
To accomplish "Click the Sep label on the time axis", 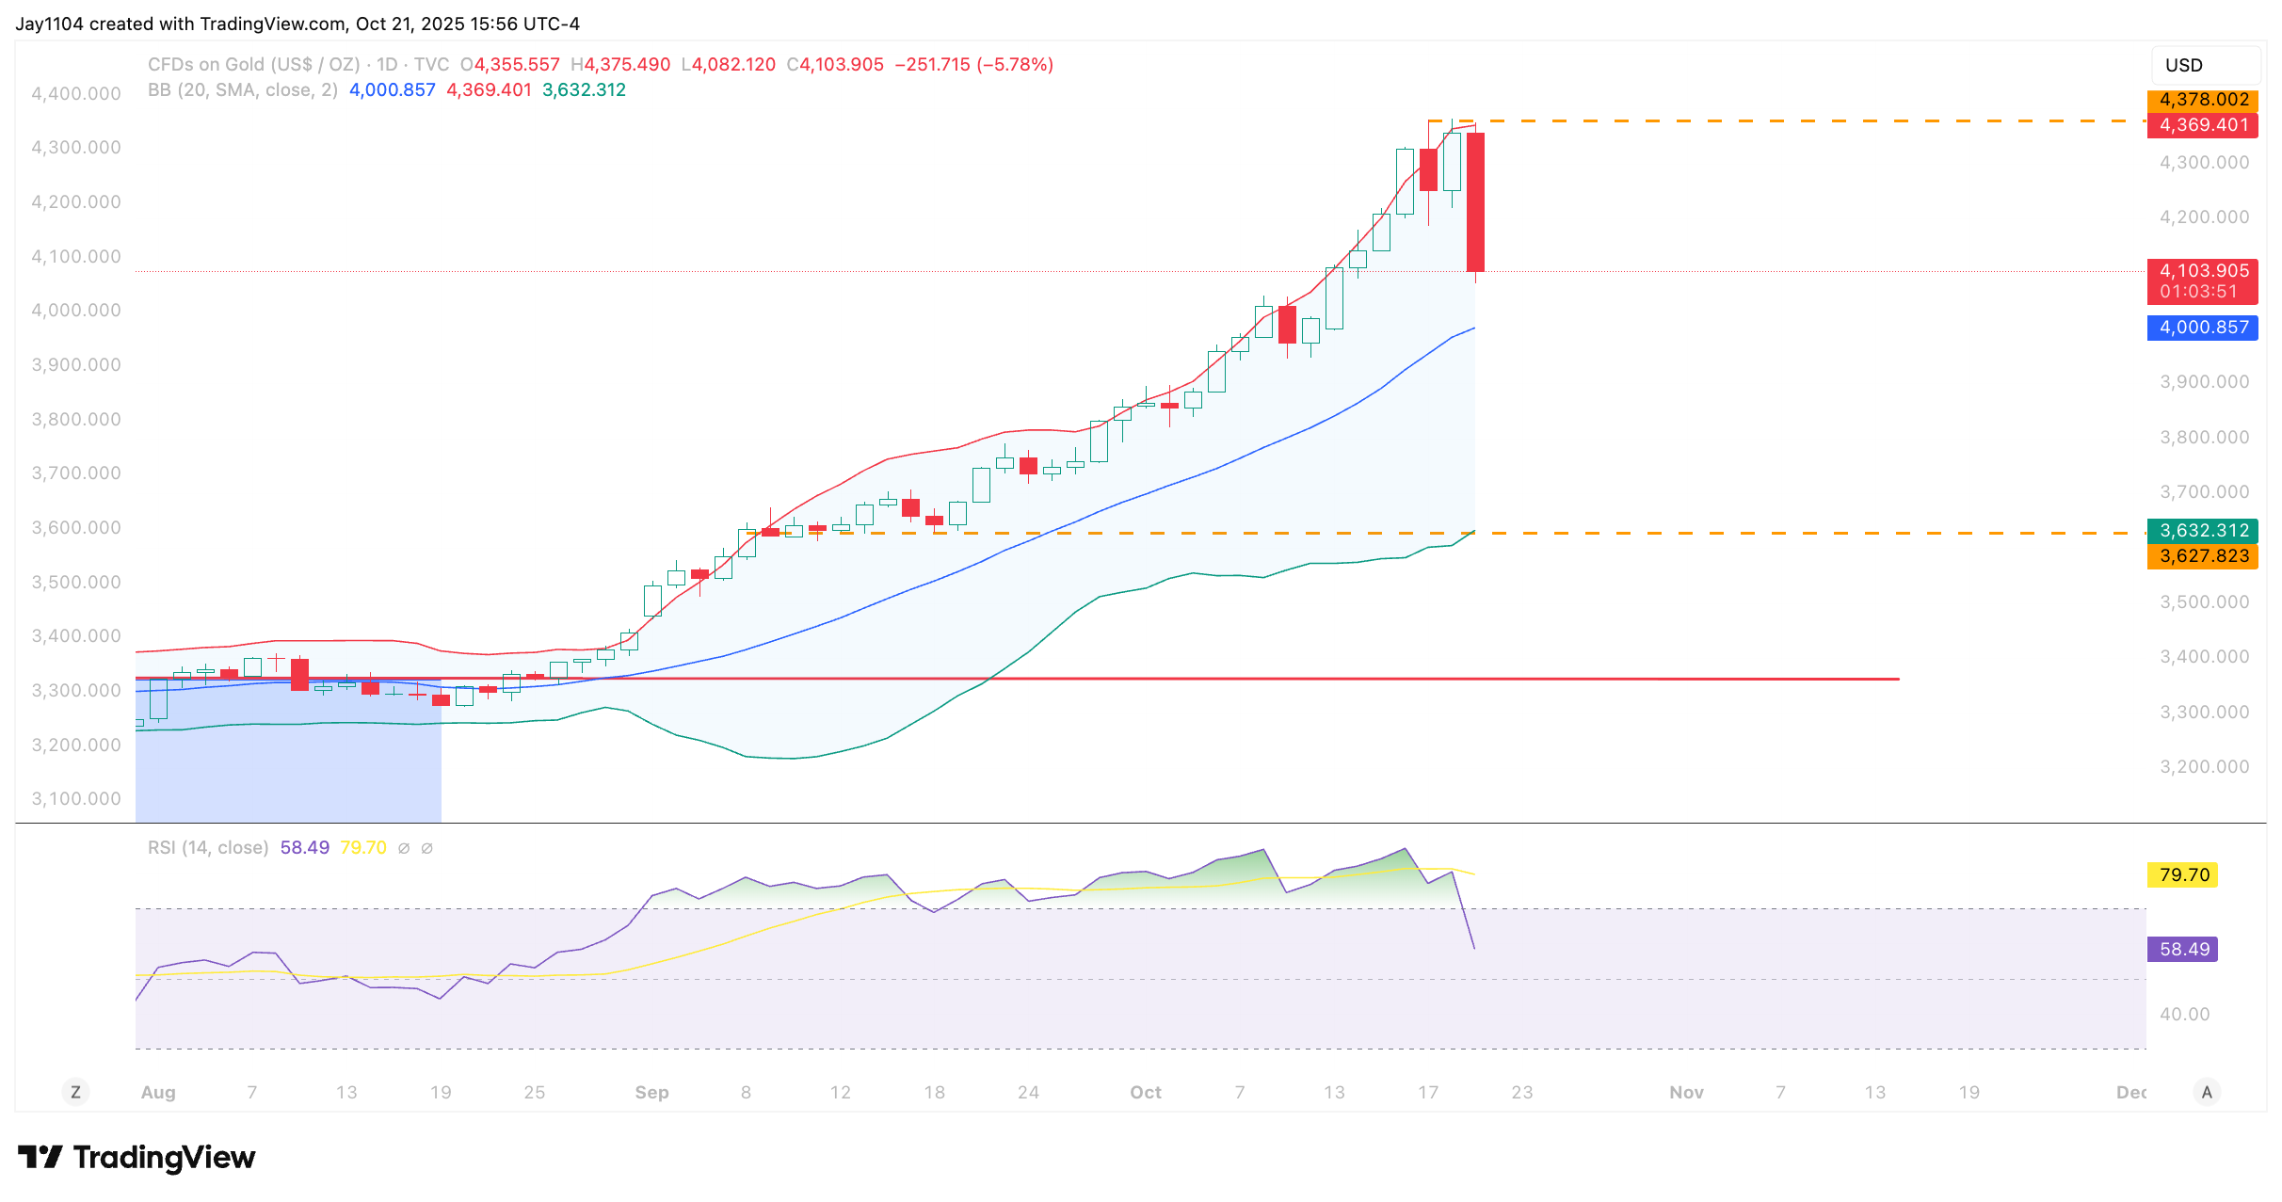I will (651, 1092).
